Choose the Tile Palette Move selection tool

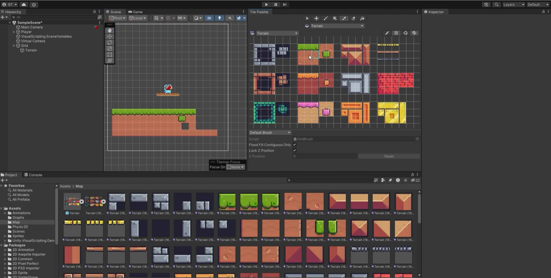pos(316,18)
